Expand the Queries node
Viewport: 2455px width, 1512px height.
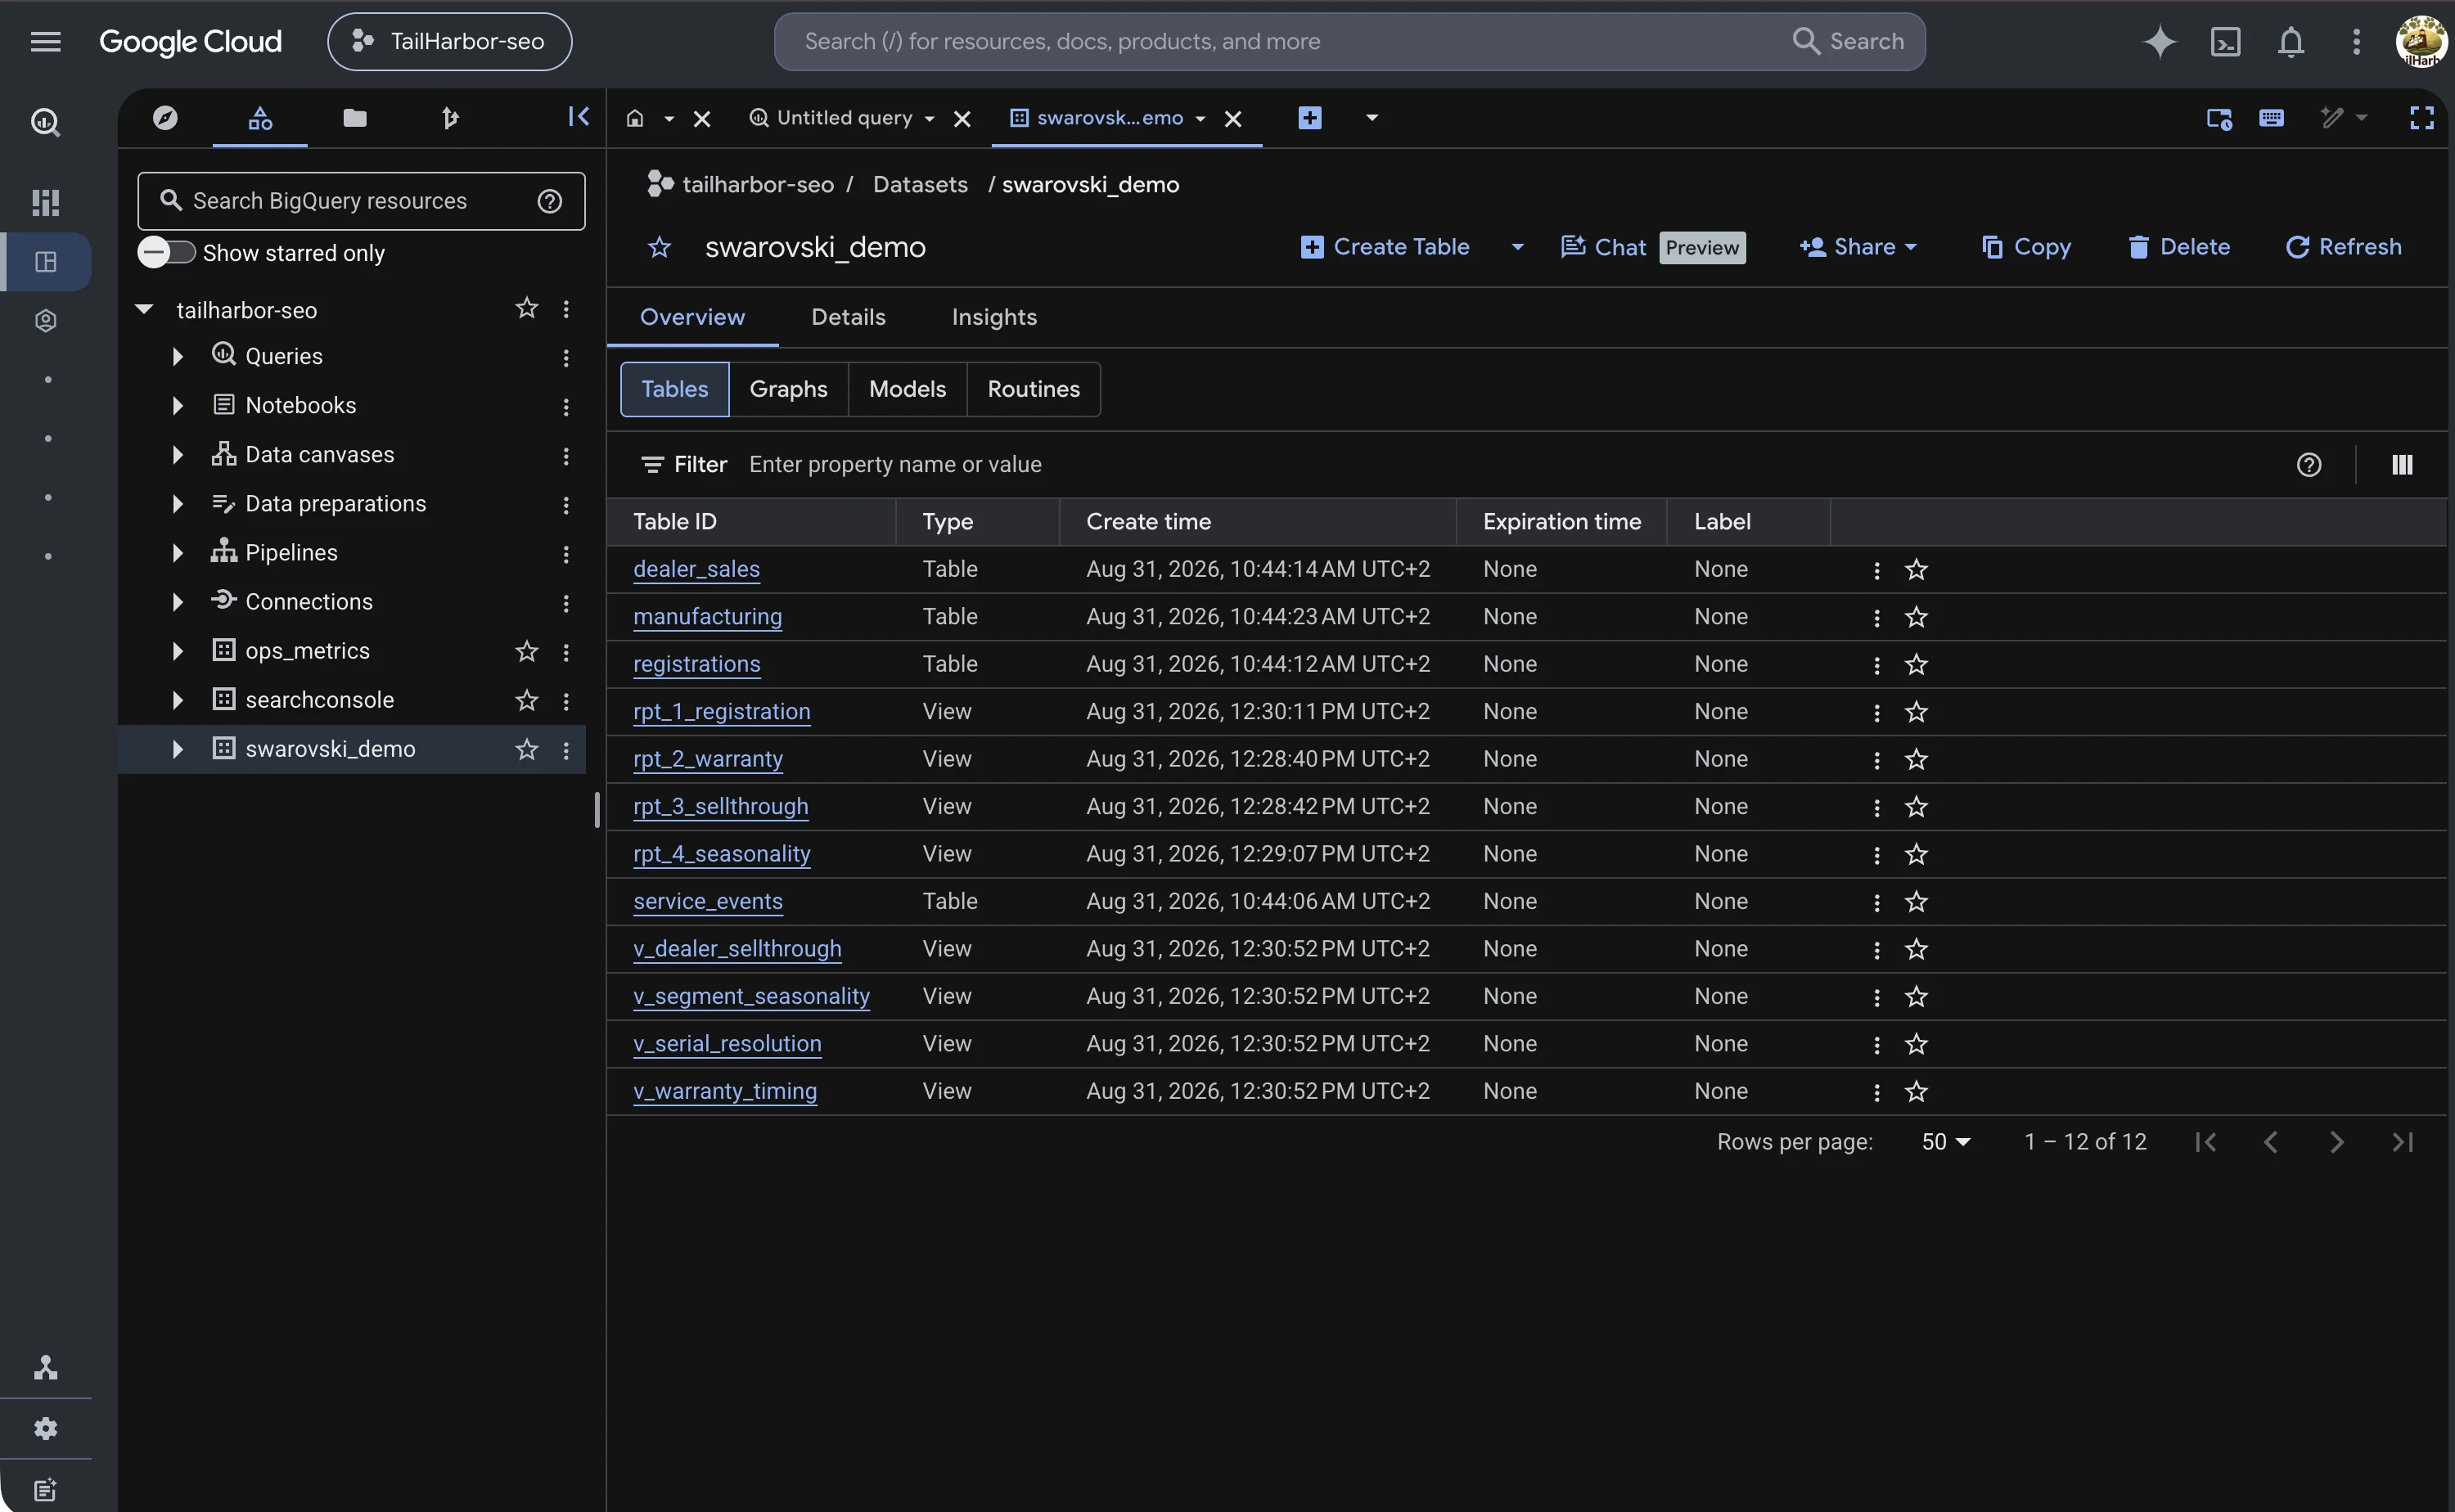click(x=177, y=357)
